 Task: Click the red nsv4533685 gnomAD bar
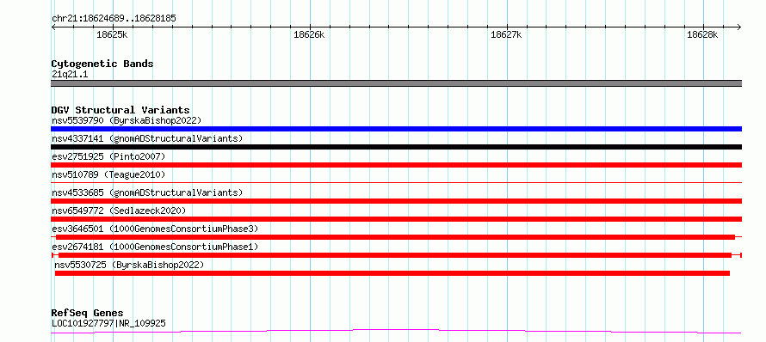coord(396,201)
